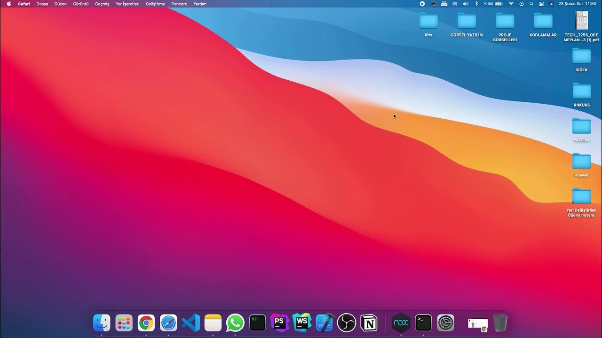Open Finder from the Dock
602x338 pixels.
point(102,323)
